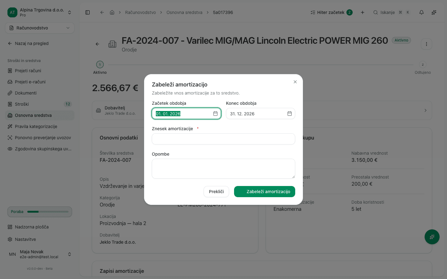
Task: Go back using the breadcrumb arrow
Action: pos(102,12)
